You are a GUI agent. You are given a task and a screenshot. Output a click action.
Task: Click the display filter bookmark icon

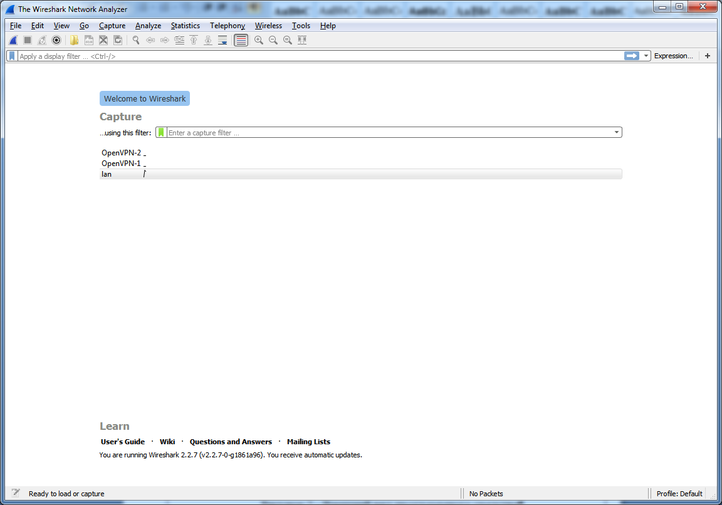(12, 56)
